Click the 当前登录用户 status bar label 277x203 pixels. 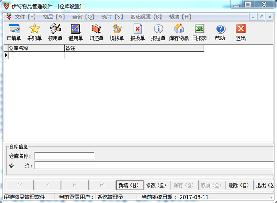[x=76, y=197]
